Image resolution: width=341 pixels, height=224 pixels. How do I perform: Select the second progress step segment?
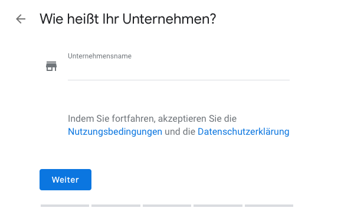point(116,206)
